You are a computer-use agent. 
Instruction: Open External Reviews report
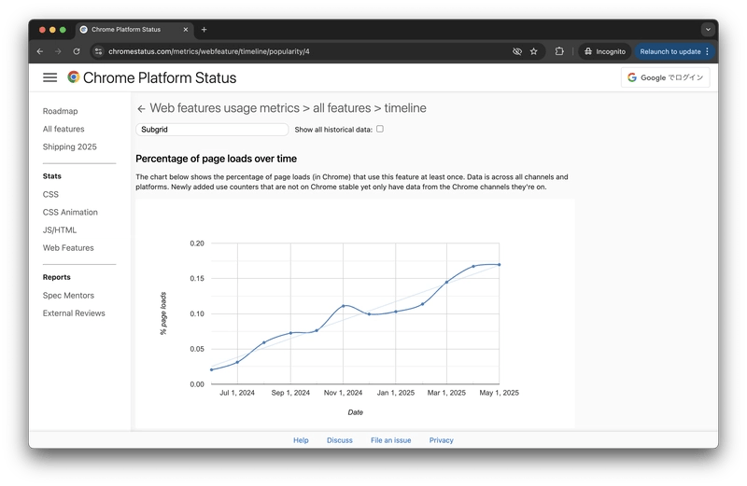74,313
